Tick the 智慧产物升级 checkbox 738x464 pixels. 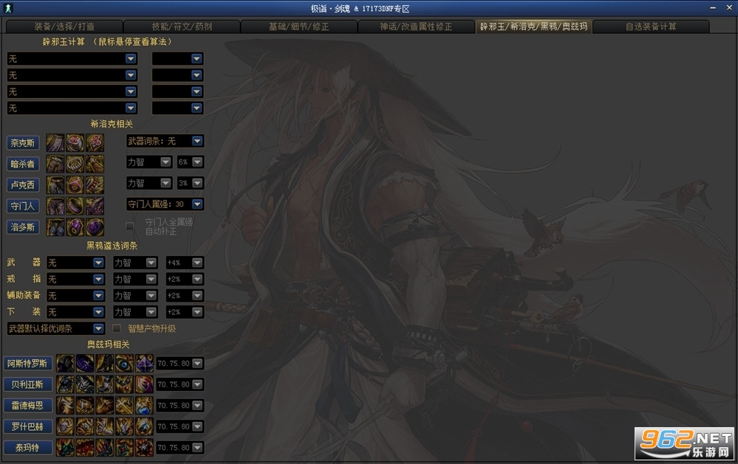[117, 328]
